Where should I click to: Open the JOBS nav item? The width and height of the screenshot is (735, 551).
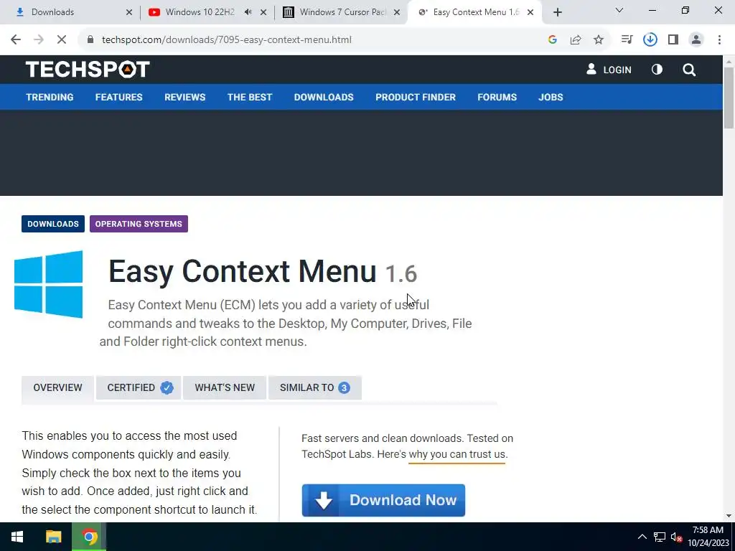tap(551, 97)
